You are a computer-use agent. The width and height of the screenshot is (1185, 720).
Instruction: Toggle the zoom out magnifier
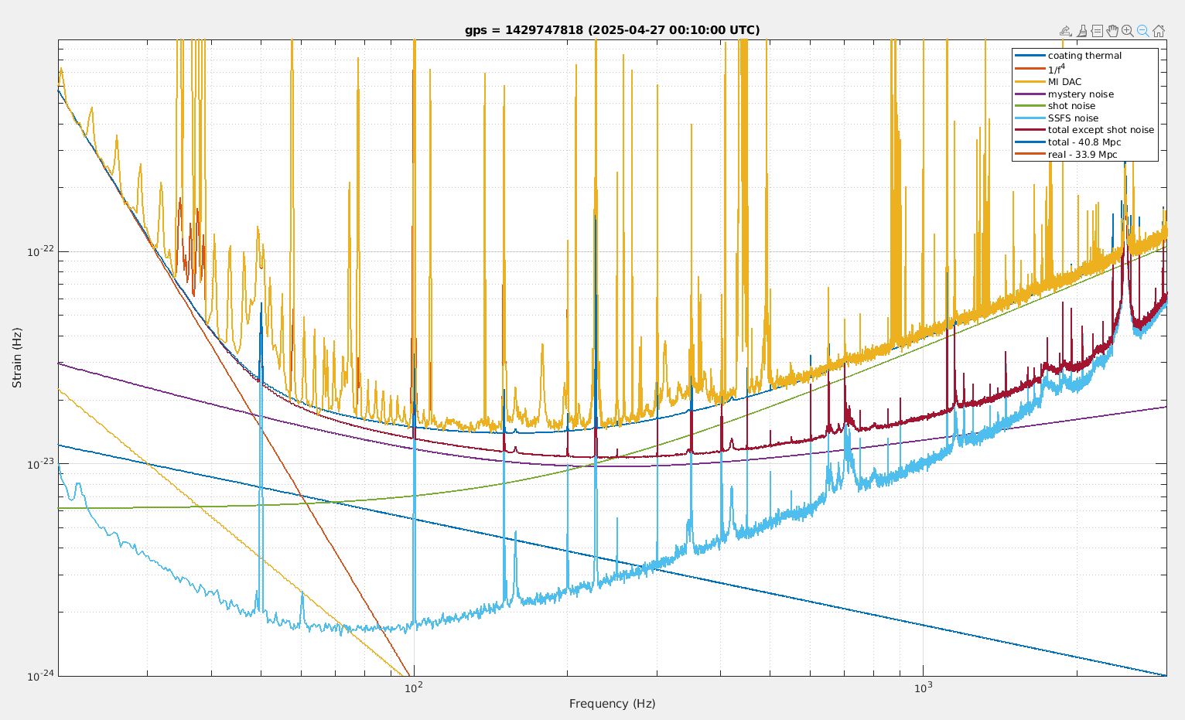tap(1142, 31)
